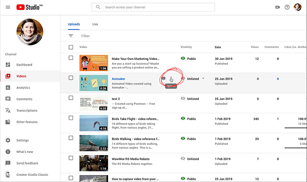Open the Birds Walking video thumbnail
The image size is (307, 182).
94,143
